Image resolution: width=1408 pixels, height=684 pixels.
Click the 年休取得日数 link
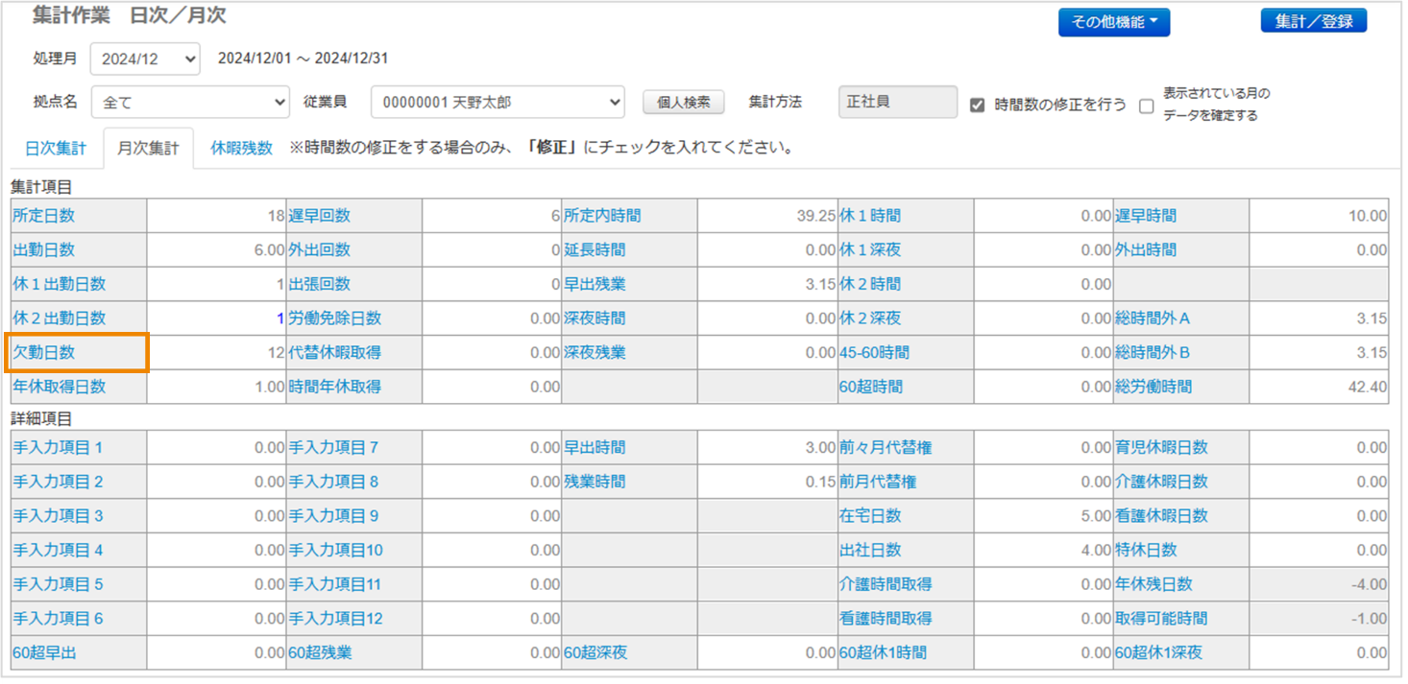tap(59, 387)
